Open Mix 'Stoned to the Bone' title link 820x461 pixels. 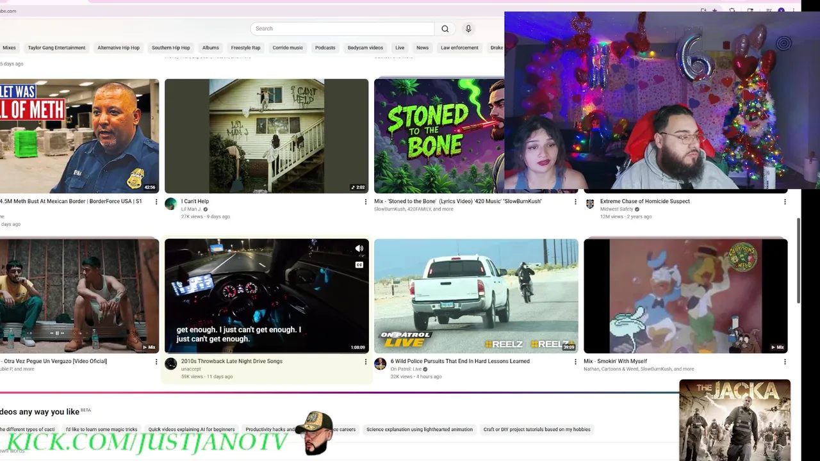pyautogui.click(x=458, y=201)
